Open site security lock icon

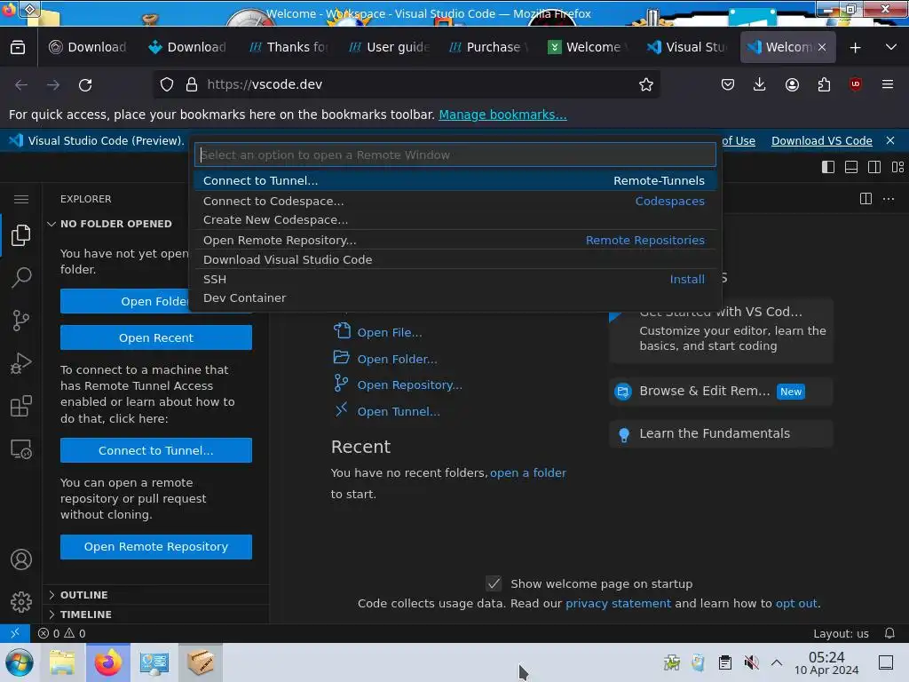[192, 84]
